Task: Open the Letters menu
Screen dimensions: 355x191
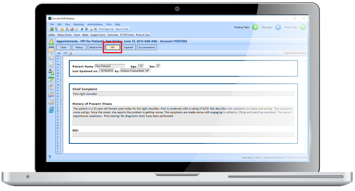Action: (x=51, y=35)
